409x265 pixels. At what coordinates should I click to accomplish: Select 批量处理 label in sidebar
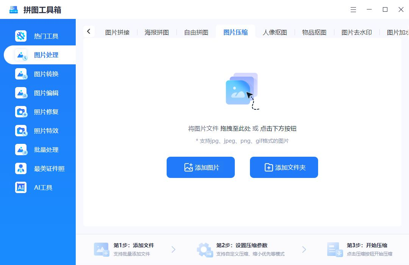pyautogui.click(x=46, y=150)
